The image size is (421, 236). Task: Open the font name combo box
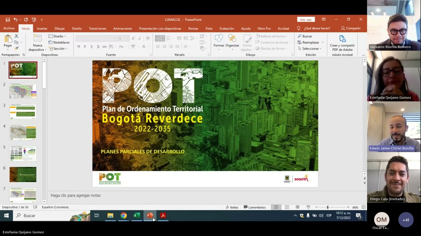96,38
